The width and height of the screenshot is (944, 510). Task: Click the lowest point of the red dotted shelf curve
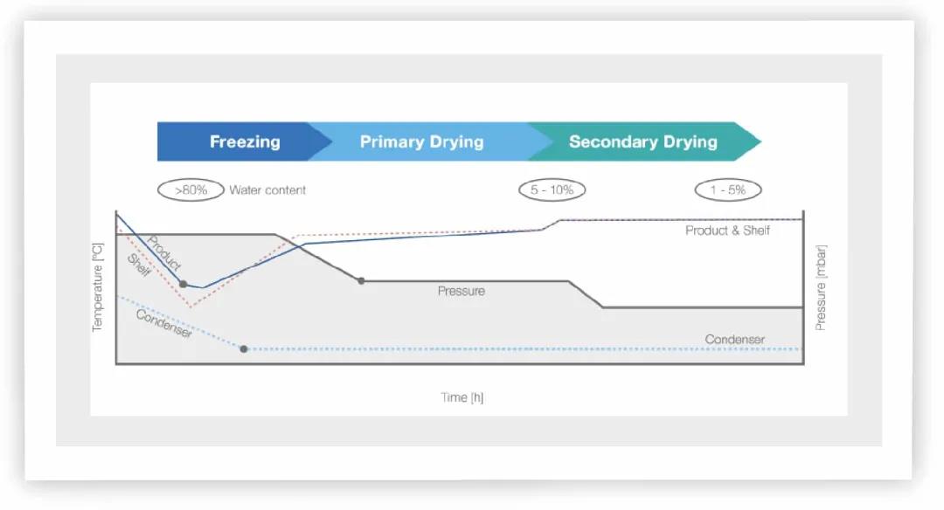point(191,307)
